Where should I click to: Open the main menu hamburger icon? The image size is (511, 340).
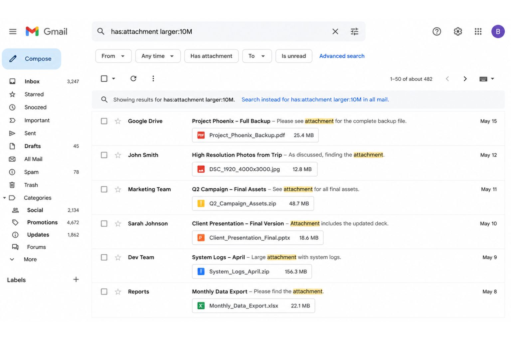(13, 32)
